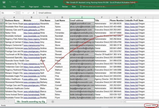Screen dimensions: 159x108
Task: Click the Agency Director title cell
Action: click(x=102, y=79)
